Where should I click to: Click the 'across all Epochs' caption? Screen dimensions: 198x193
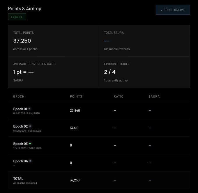coord(25,49)
